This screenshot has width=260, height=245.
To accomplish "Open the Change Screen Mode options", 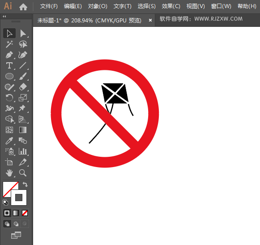I will coord(16,235).
